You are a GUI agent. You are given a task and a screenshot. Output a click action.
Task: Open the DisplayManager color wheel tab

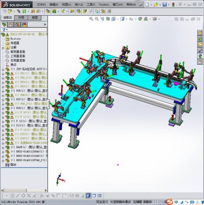tap(24, 25)
